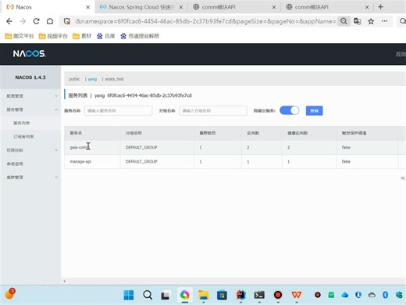
Task: Open new browser tab plus button
Action: pos(380,7)
